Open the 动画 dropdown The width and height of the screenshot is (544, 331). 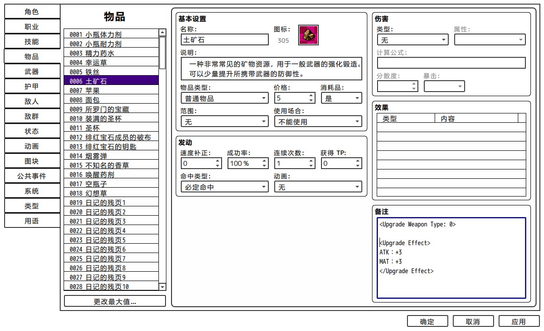pos(318,187)
